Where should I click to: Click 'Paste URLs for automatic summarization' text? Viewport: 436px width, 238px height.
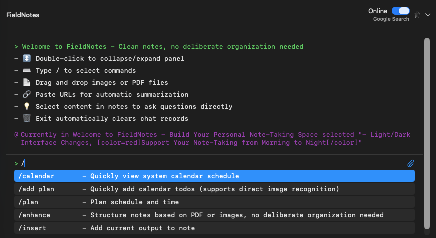click(x=112, y=94)
